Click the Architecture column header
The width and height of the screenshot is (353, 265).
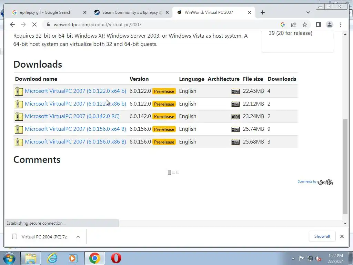tap(223, 79)
